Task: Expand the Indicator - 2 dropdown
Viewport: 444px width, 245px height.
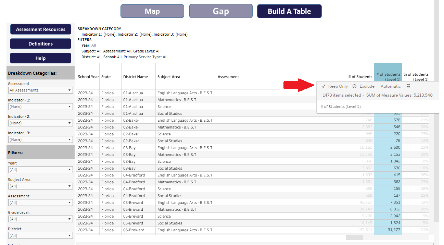Action: coord(40,123)
